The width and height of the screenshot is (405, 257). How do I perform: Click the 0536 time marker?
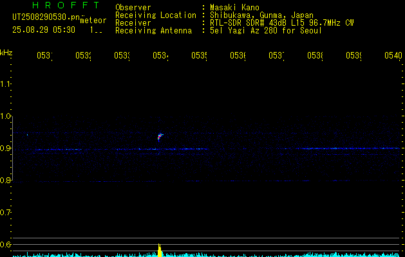(238, 55)
